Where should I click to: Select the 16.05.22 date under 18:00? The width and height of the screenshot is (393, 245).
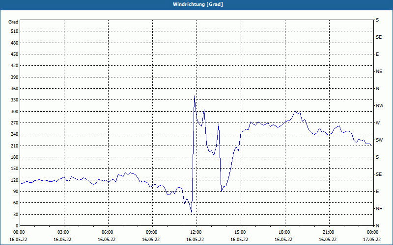click(x=283, y=239)
